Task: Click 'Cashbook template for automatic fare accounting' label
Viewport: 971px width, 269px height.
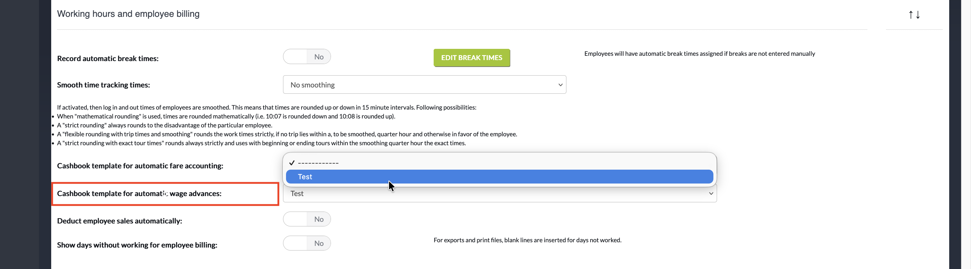Action: click(140, 166)
